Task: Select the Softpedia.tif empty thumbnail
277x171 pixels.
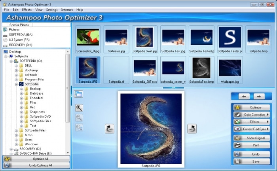Action: [x=116, y=70]
